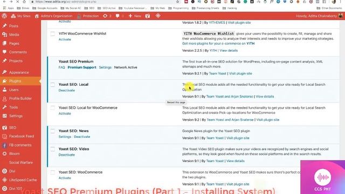Tick Yoast SEO: Local for WooCommerce checkbox

point(53,108)
